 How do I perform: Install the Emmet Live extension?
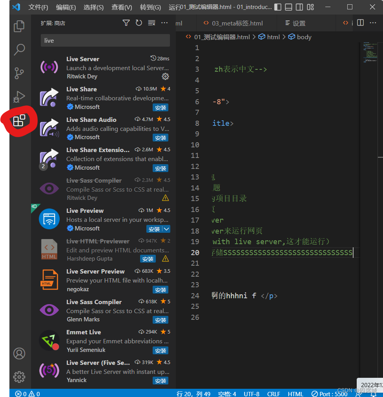click(x=160, y=350)
